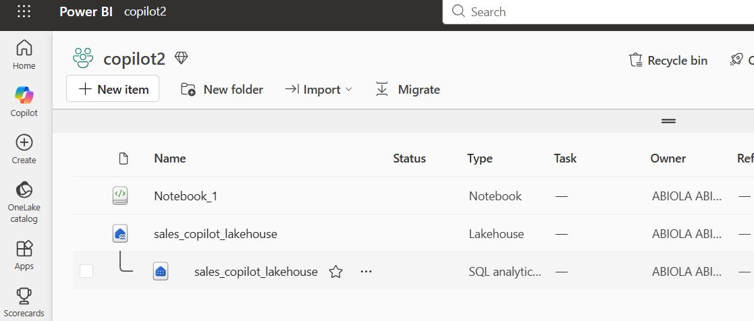This screenshot has height=321, width=754.
Task: Open Scorecards from the left navigation
Action: pyautogui.click(x=24, y=303)
